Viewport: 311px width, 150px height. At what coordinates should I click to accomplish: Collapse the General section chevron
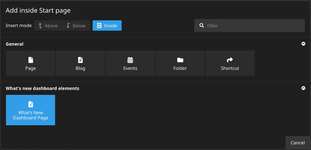(303, 44)
